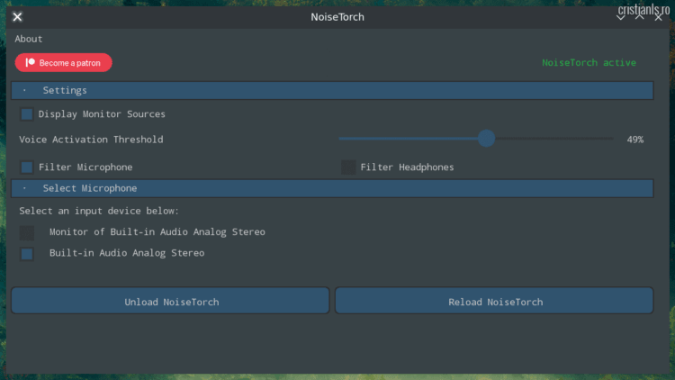
Task: Click the Reload NoiseTorch button
Action: tap(494, 301)
